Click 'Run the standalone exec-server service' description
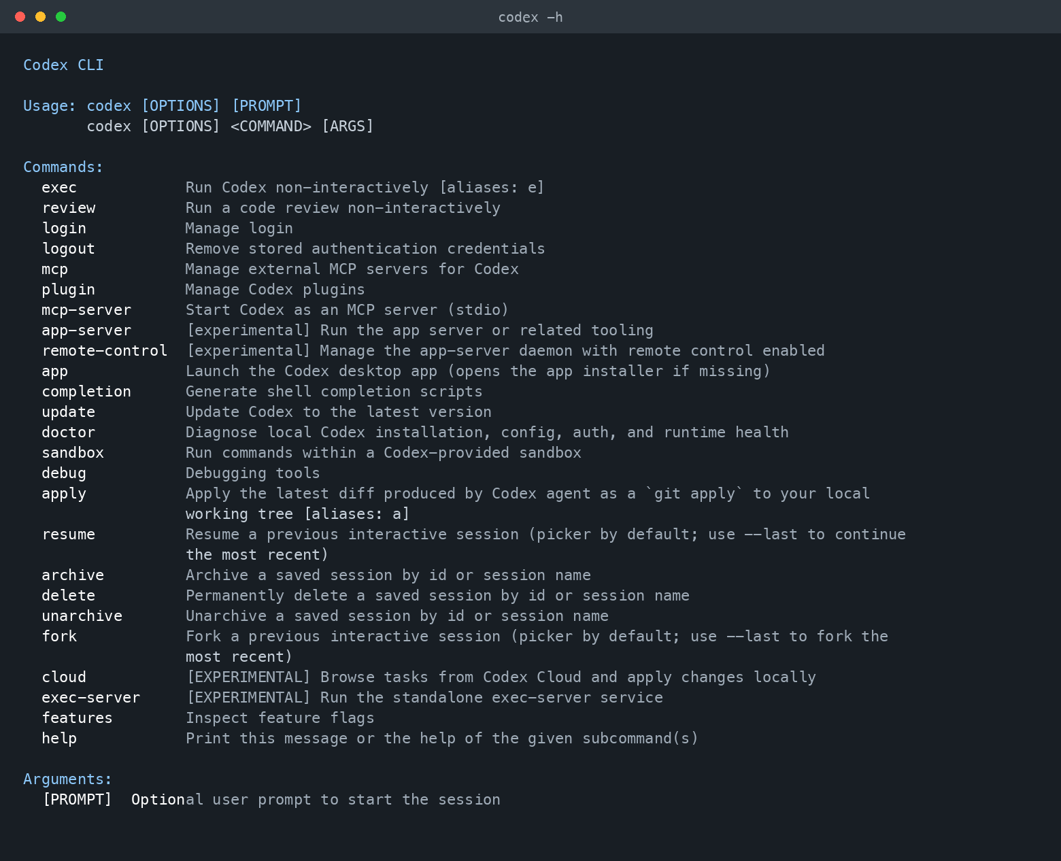 424,698
